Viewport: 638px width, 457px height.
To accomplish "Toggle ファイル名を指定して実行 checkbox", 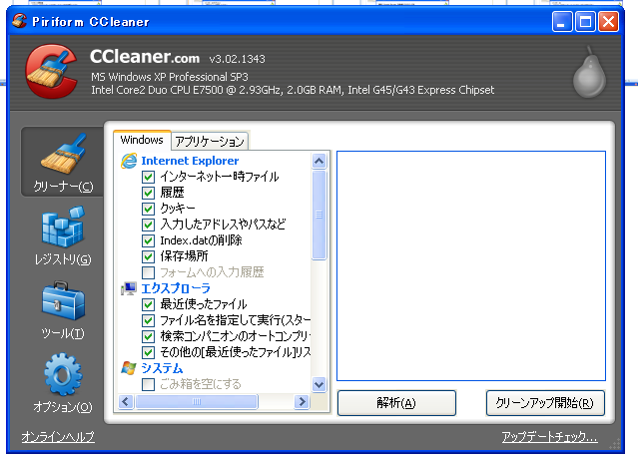I will coord(148,320).
